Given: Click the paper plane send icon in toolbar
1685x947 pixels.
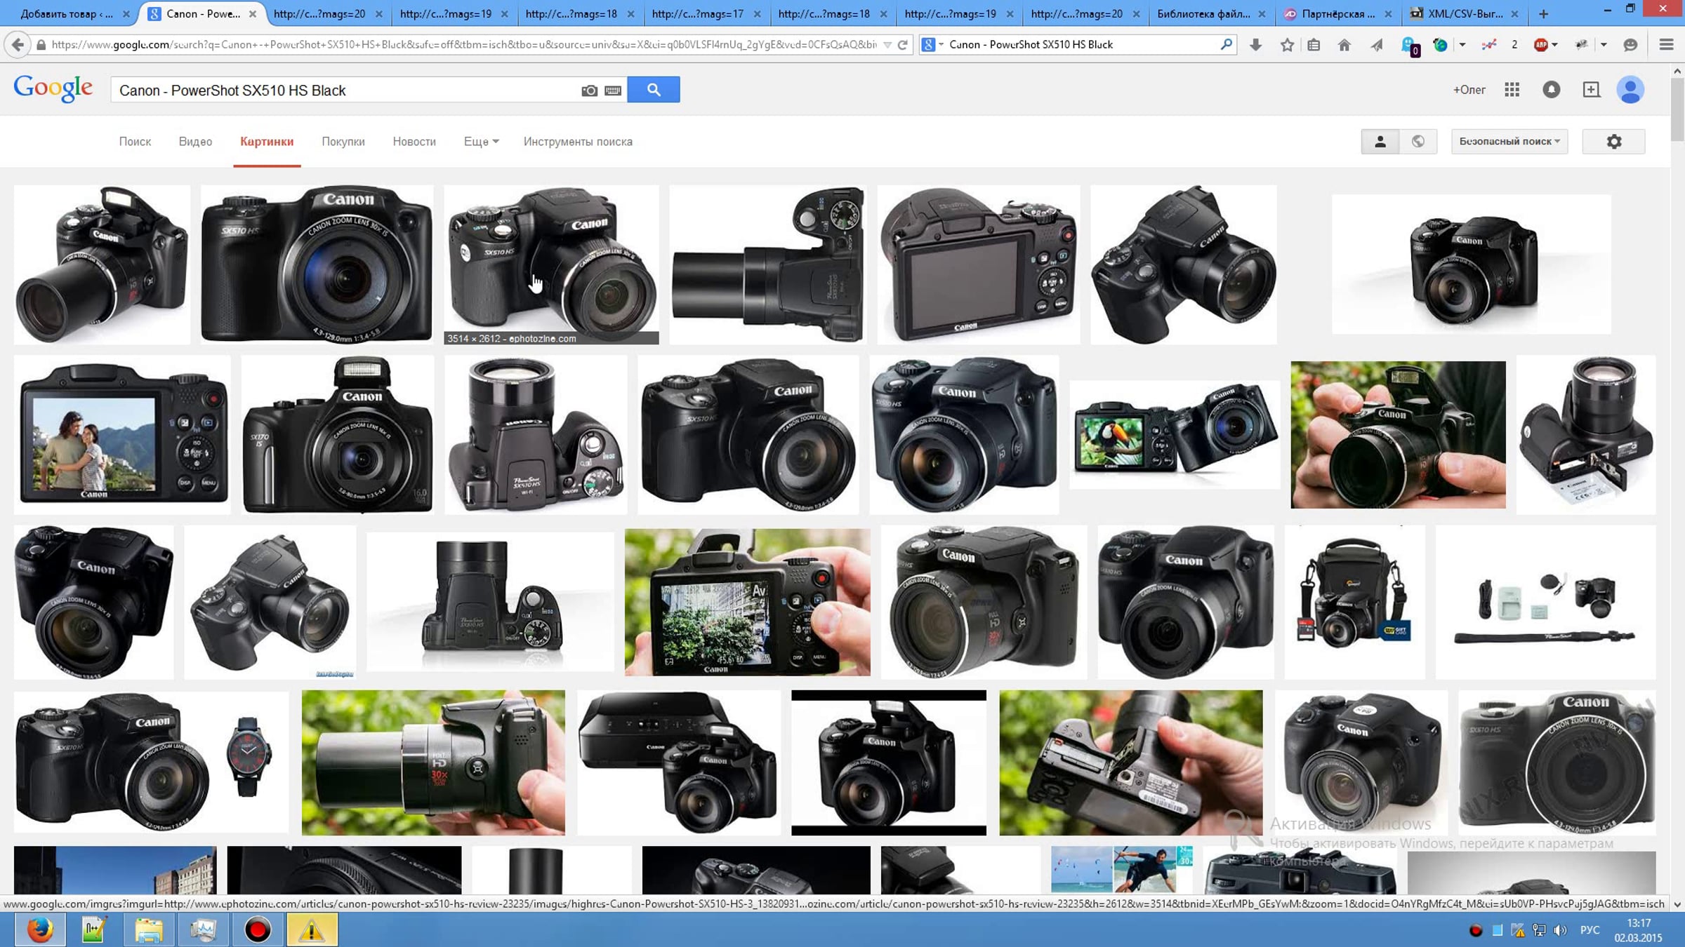Looking at the screenshot, I should [x=1377, y=45].
